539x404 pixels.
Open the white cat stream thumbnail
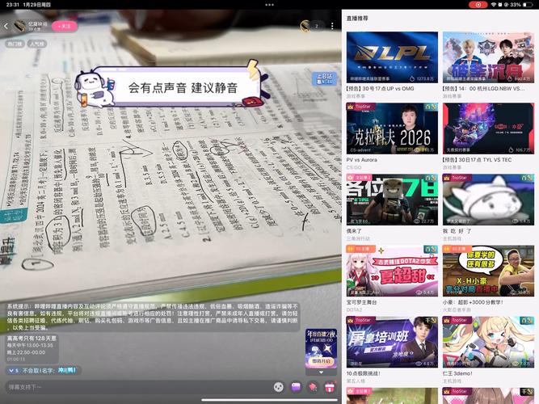pyautogui.click(x=488, y=200)
